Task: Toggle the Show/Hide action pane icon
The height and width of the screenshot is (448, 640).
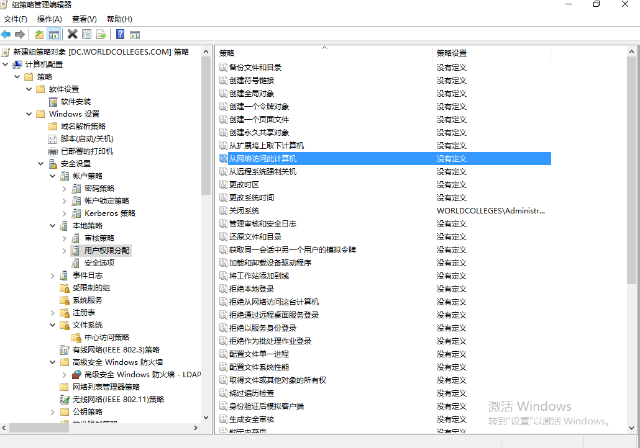Action: [x=135, y=35]
